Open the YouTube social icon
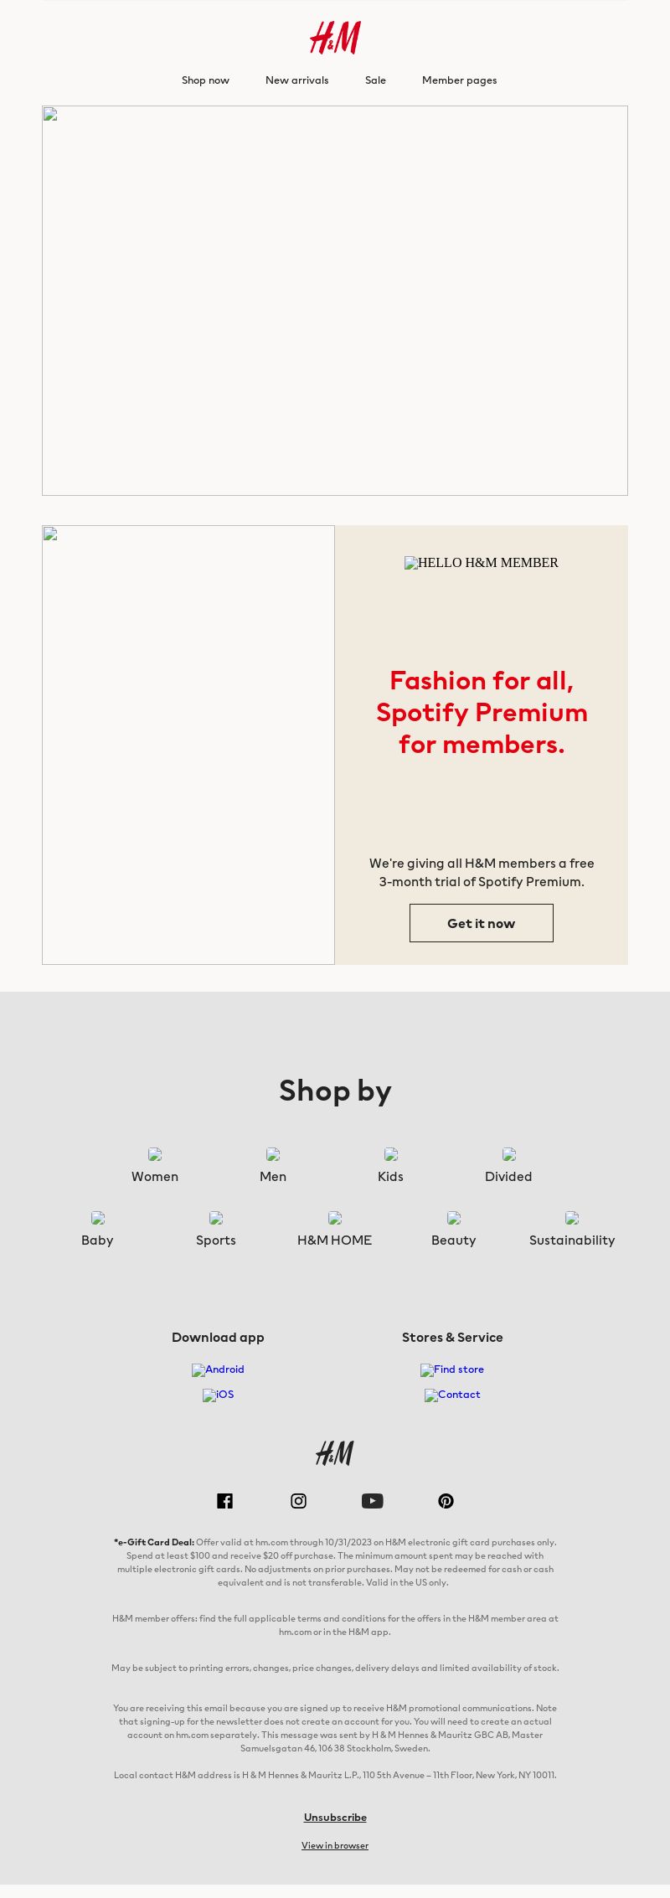Image resolution: width=670 pixels, height=1898 pixels. [372, 1501]
